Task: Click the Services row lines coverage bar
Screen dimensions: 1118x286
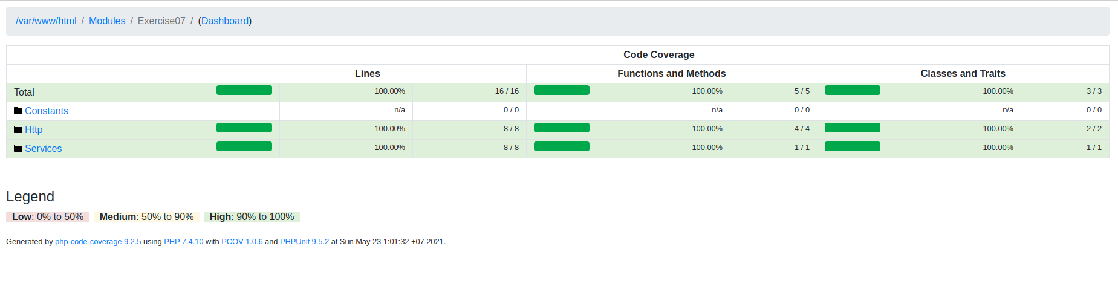Action: [x=244, y=146]
